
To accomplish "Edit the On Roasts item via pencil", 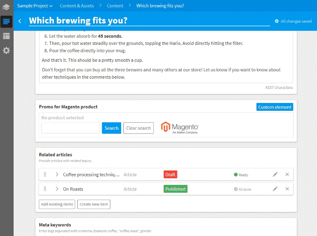I will [275, 189].
